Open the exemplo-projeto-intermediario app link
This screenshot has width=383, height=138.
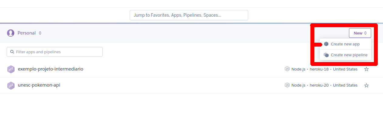pyautogui.click(x=50, y=69)
